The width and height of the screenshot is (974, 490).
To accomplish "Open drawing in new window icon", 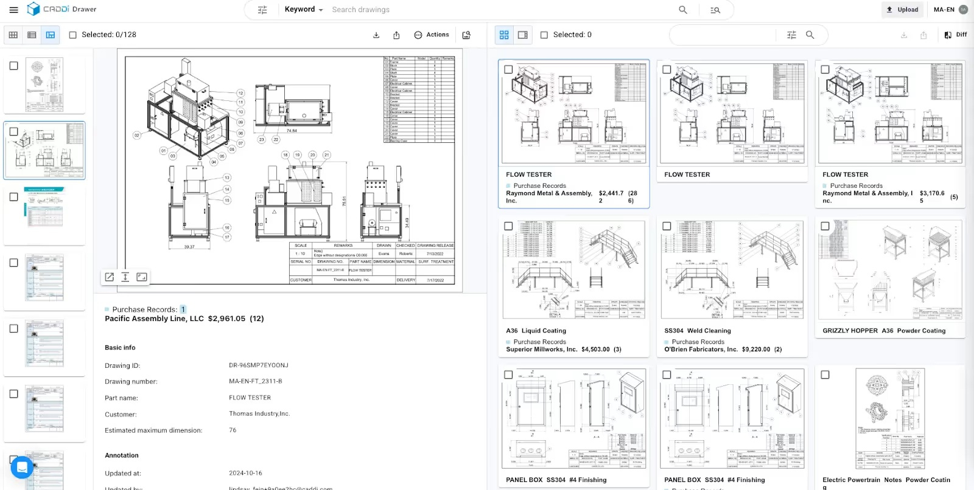I will point(110,277).
